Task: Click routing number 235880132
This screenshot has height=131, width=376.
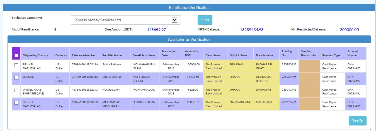Action: click(x=289, y=64)
